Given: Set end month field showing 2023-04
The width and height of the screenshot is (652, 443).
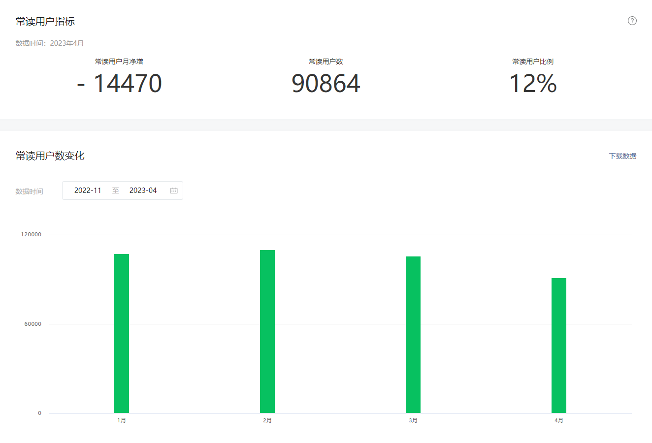Looking at the screenshot, I should pos(143,190).
